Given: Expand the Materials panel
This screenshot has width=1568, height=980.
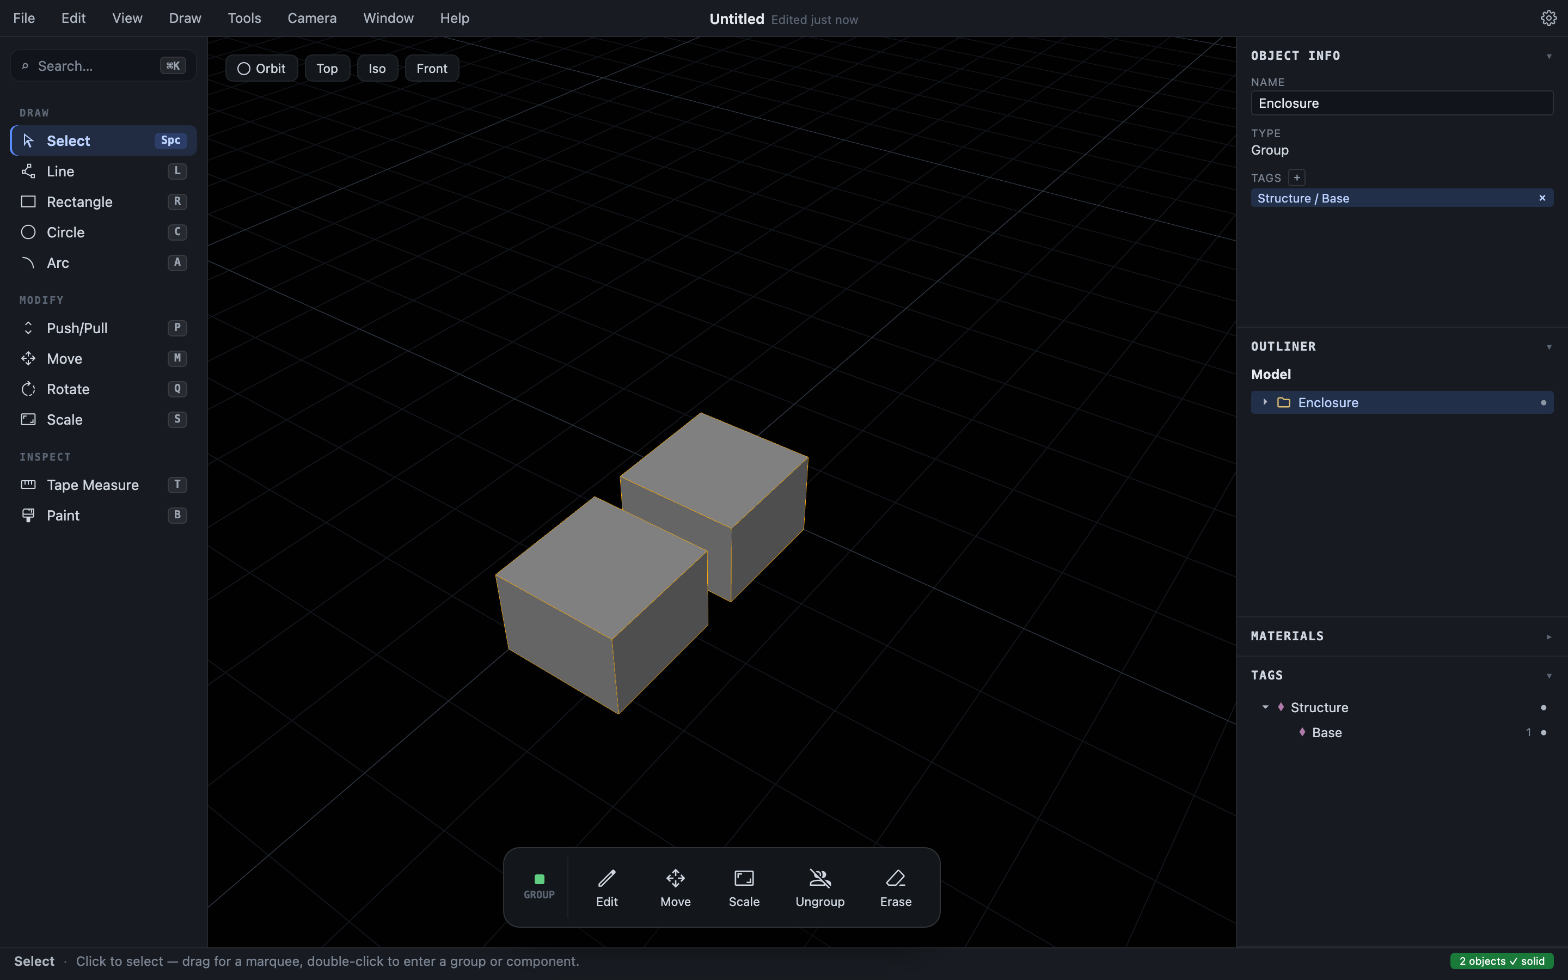Looking at the screenshot, I should [1548, 636].
